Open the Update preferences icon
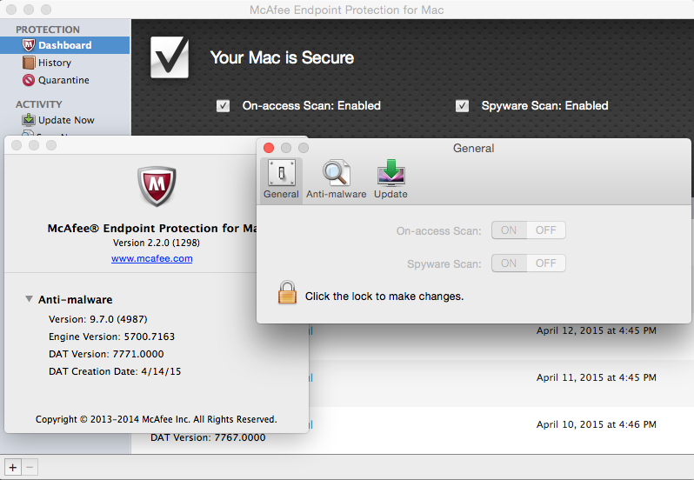 click(x=390, y=172)
